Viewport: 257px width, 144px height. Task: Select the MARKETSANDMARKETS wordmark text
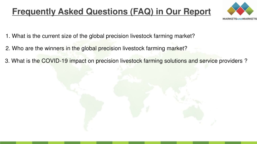point(240,19)
